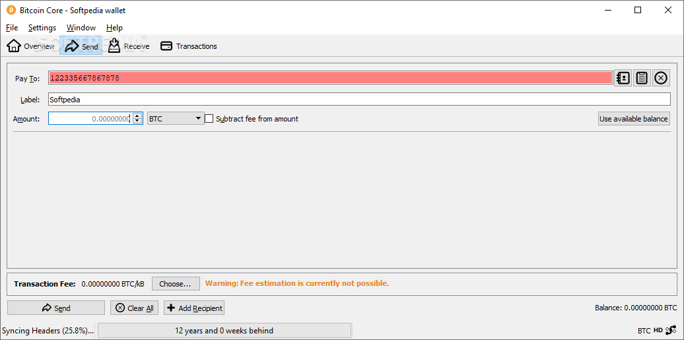Paste address from clipboard icon
684x340 pixels.
pos(642,78)
